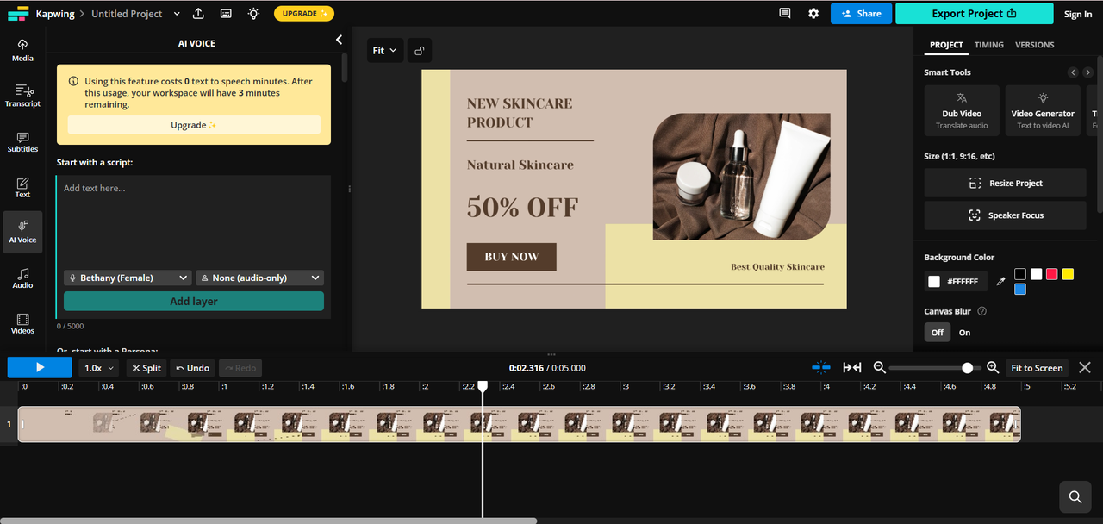Open the Videos panel
Viewport: 1103px width, 524px height.
point(22,323)
